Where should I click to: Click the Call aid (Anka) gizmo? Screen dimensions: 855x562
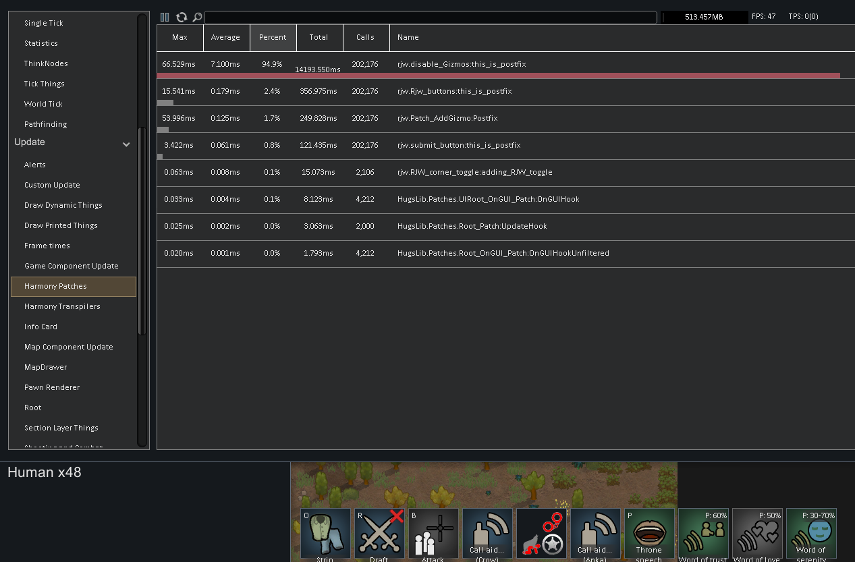click(x=595, y=534)
